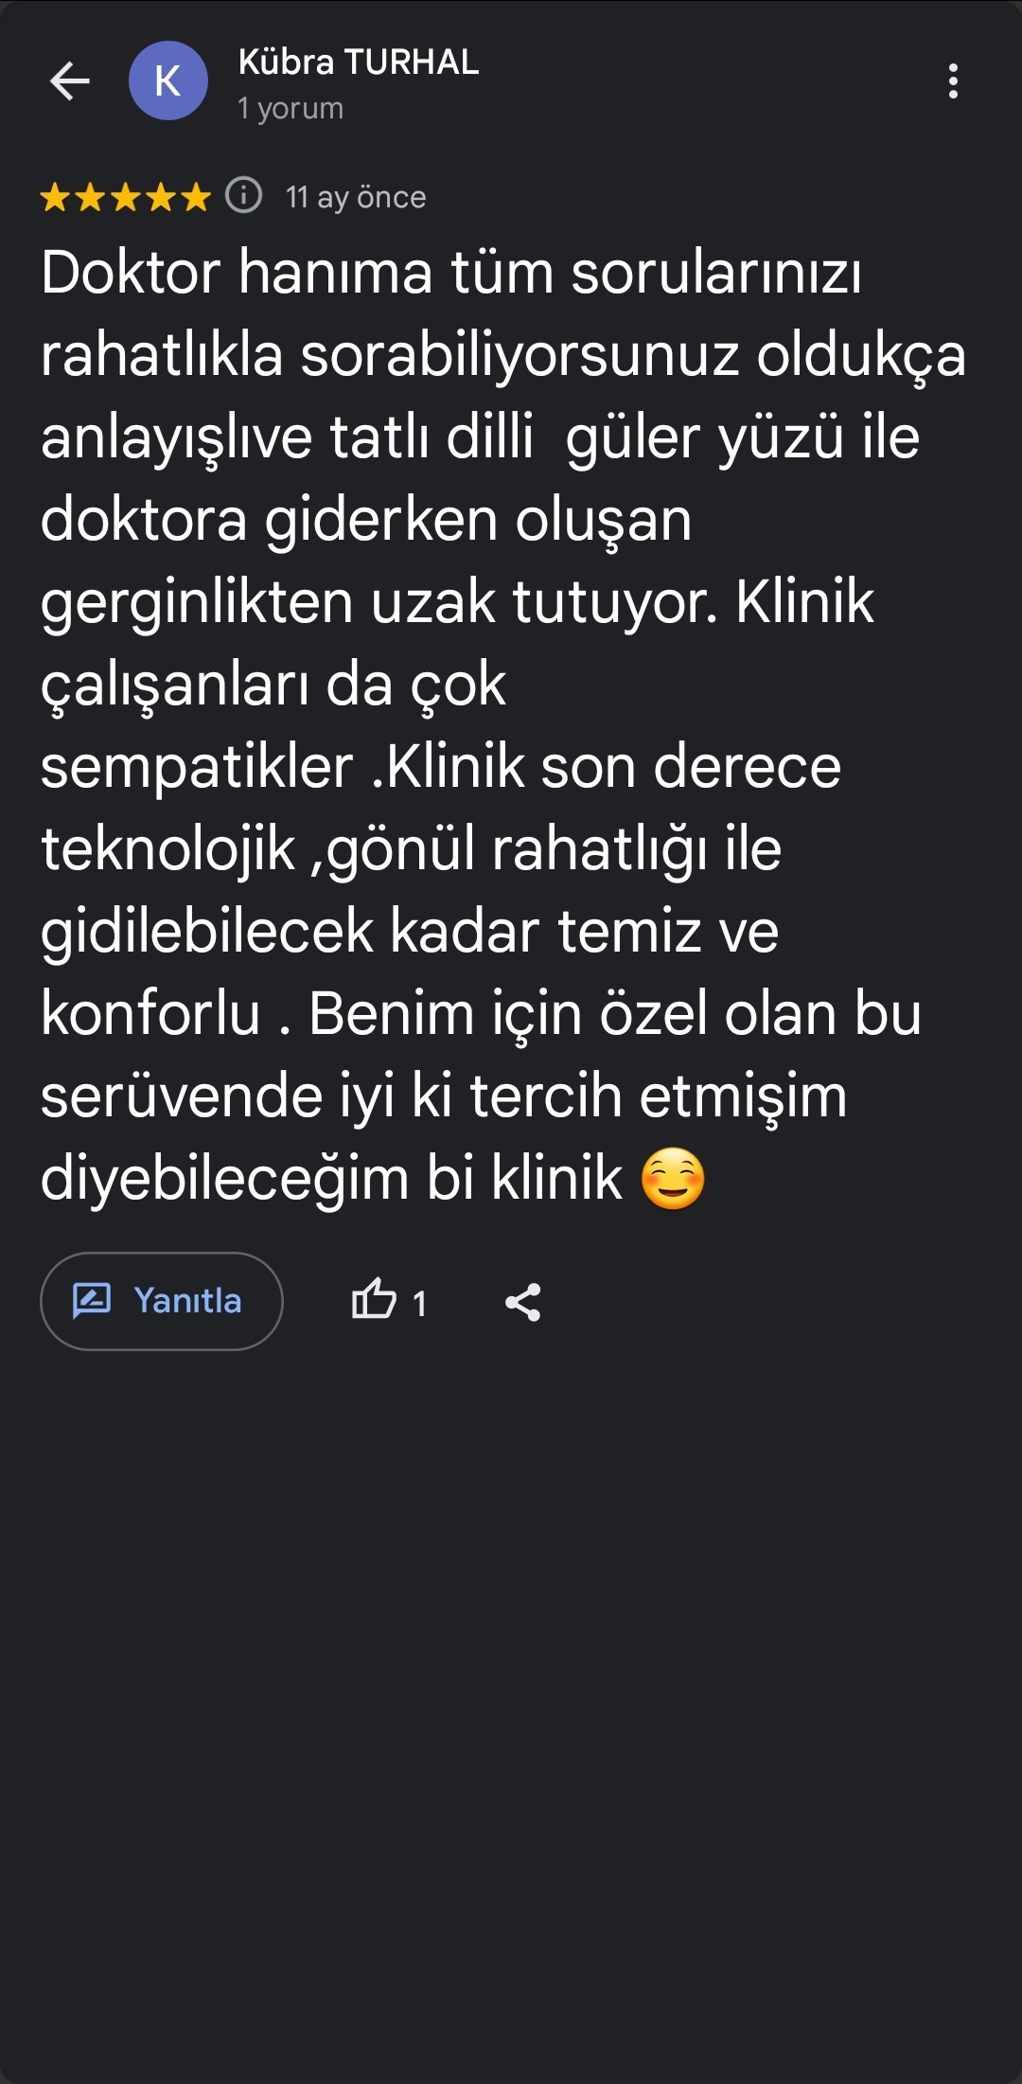This screenshot has height=2084, width=1022.
Task: Click the first yellow rating star
Action: (55, 197)
